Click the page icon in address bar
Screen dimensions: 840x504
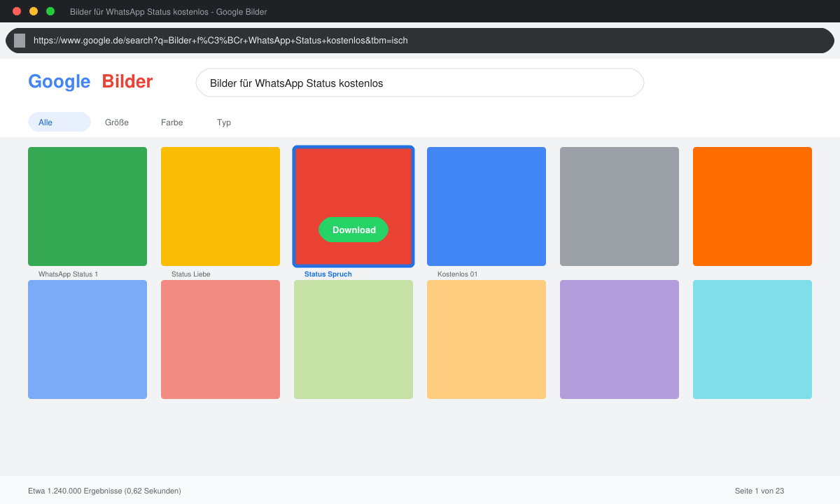pos(20,41)
